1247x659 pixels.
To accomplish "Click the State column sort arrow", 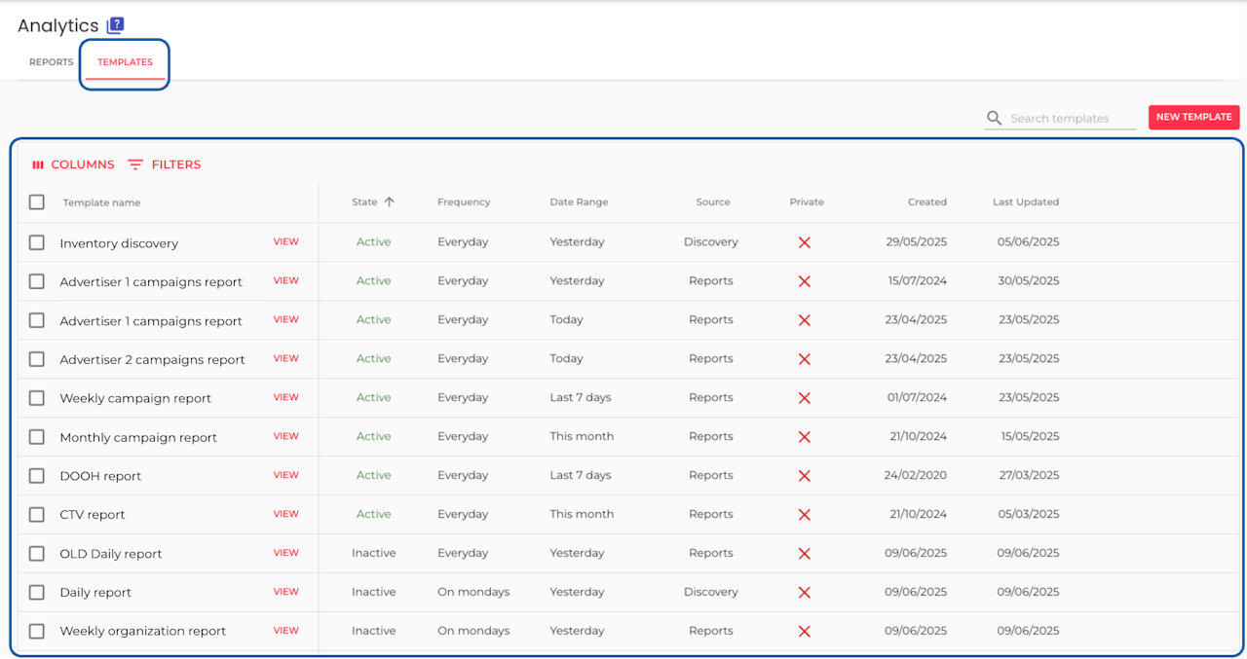I will coord(390,202).
